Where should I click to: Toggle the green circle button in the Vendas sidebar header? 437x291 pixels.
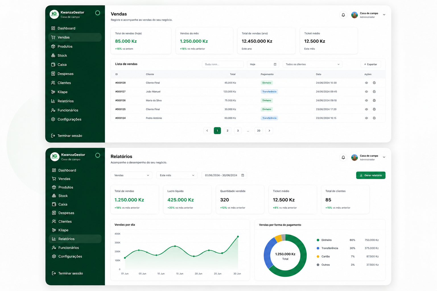coord(98,13)
